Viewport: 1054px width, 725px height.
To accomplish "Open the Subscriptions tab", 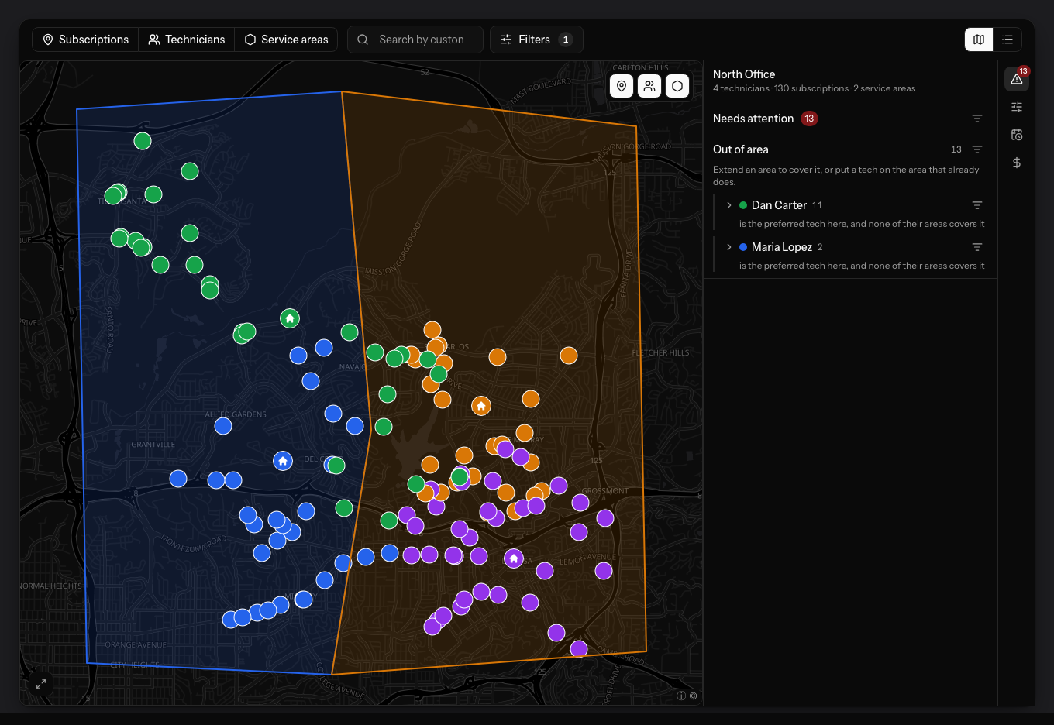I will (85, 40).
